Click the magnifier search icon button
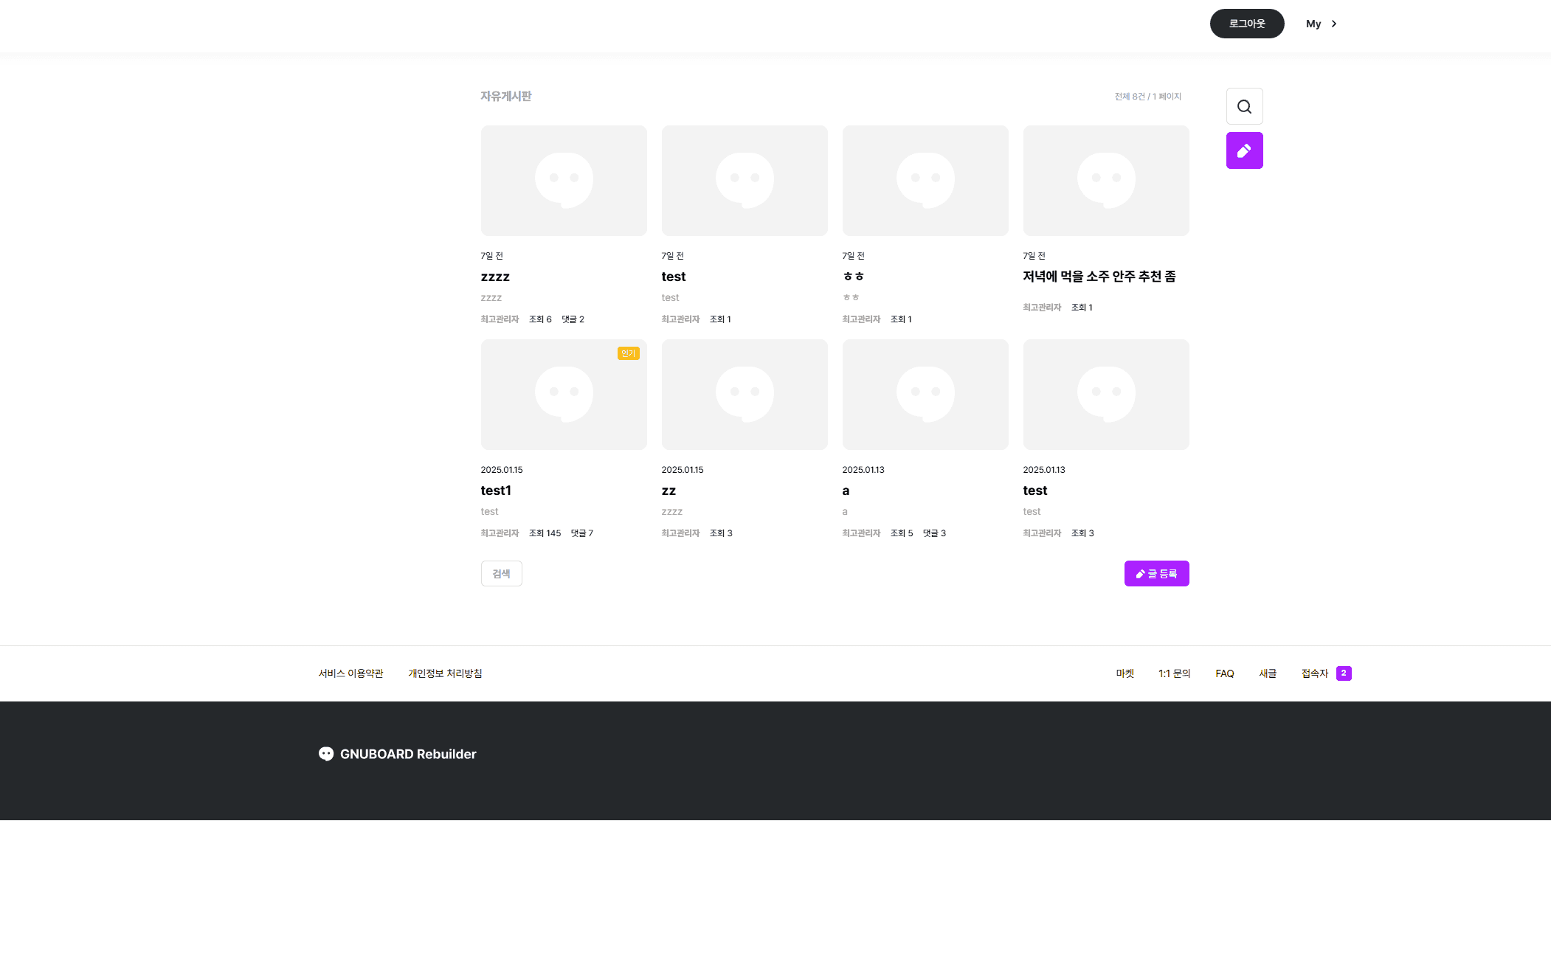The height and width of the screenshot is (953, 1551). (1244, 106)
